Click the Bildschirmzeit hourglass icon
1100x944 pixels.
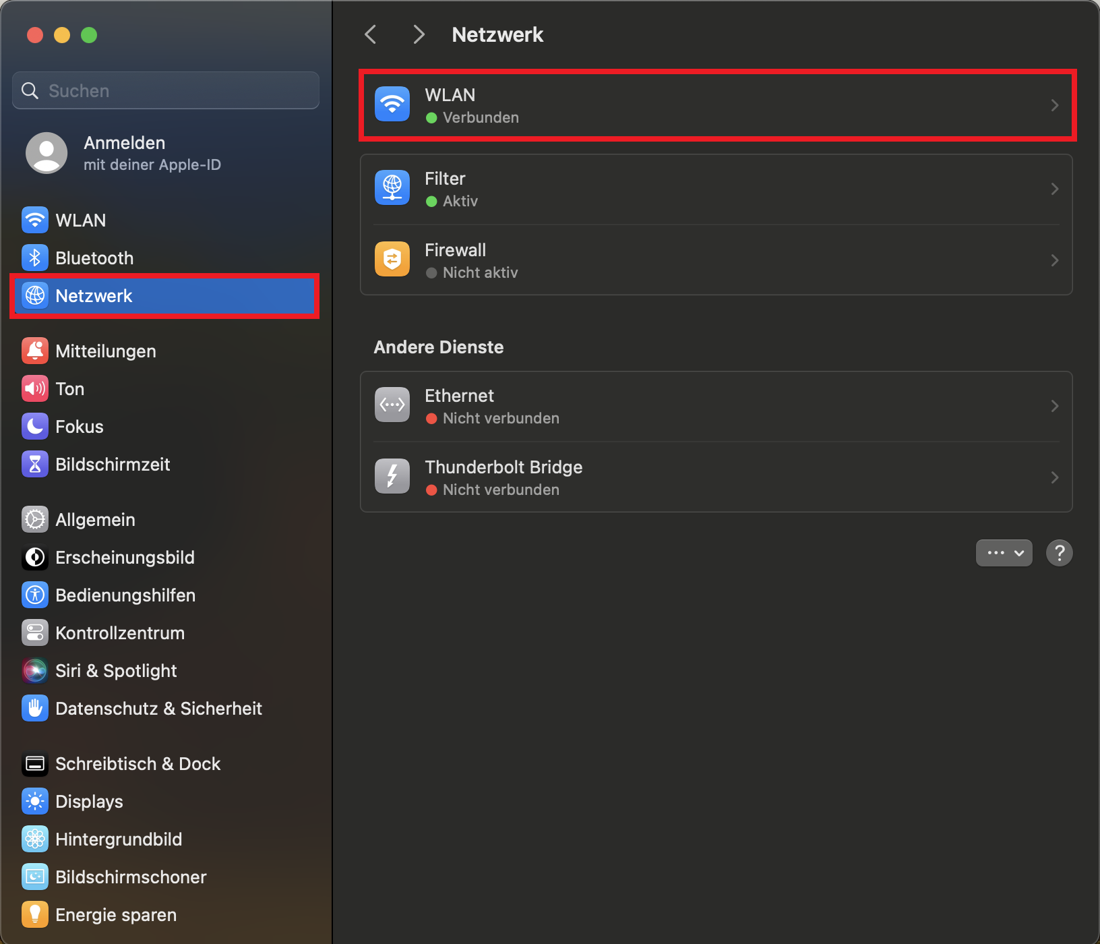pyautogui.click(x=35, y=464)
